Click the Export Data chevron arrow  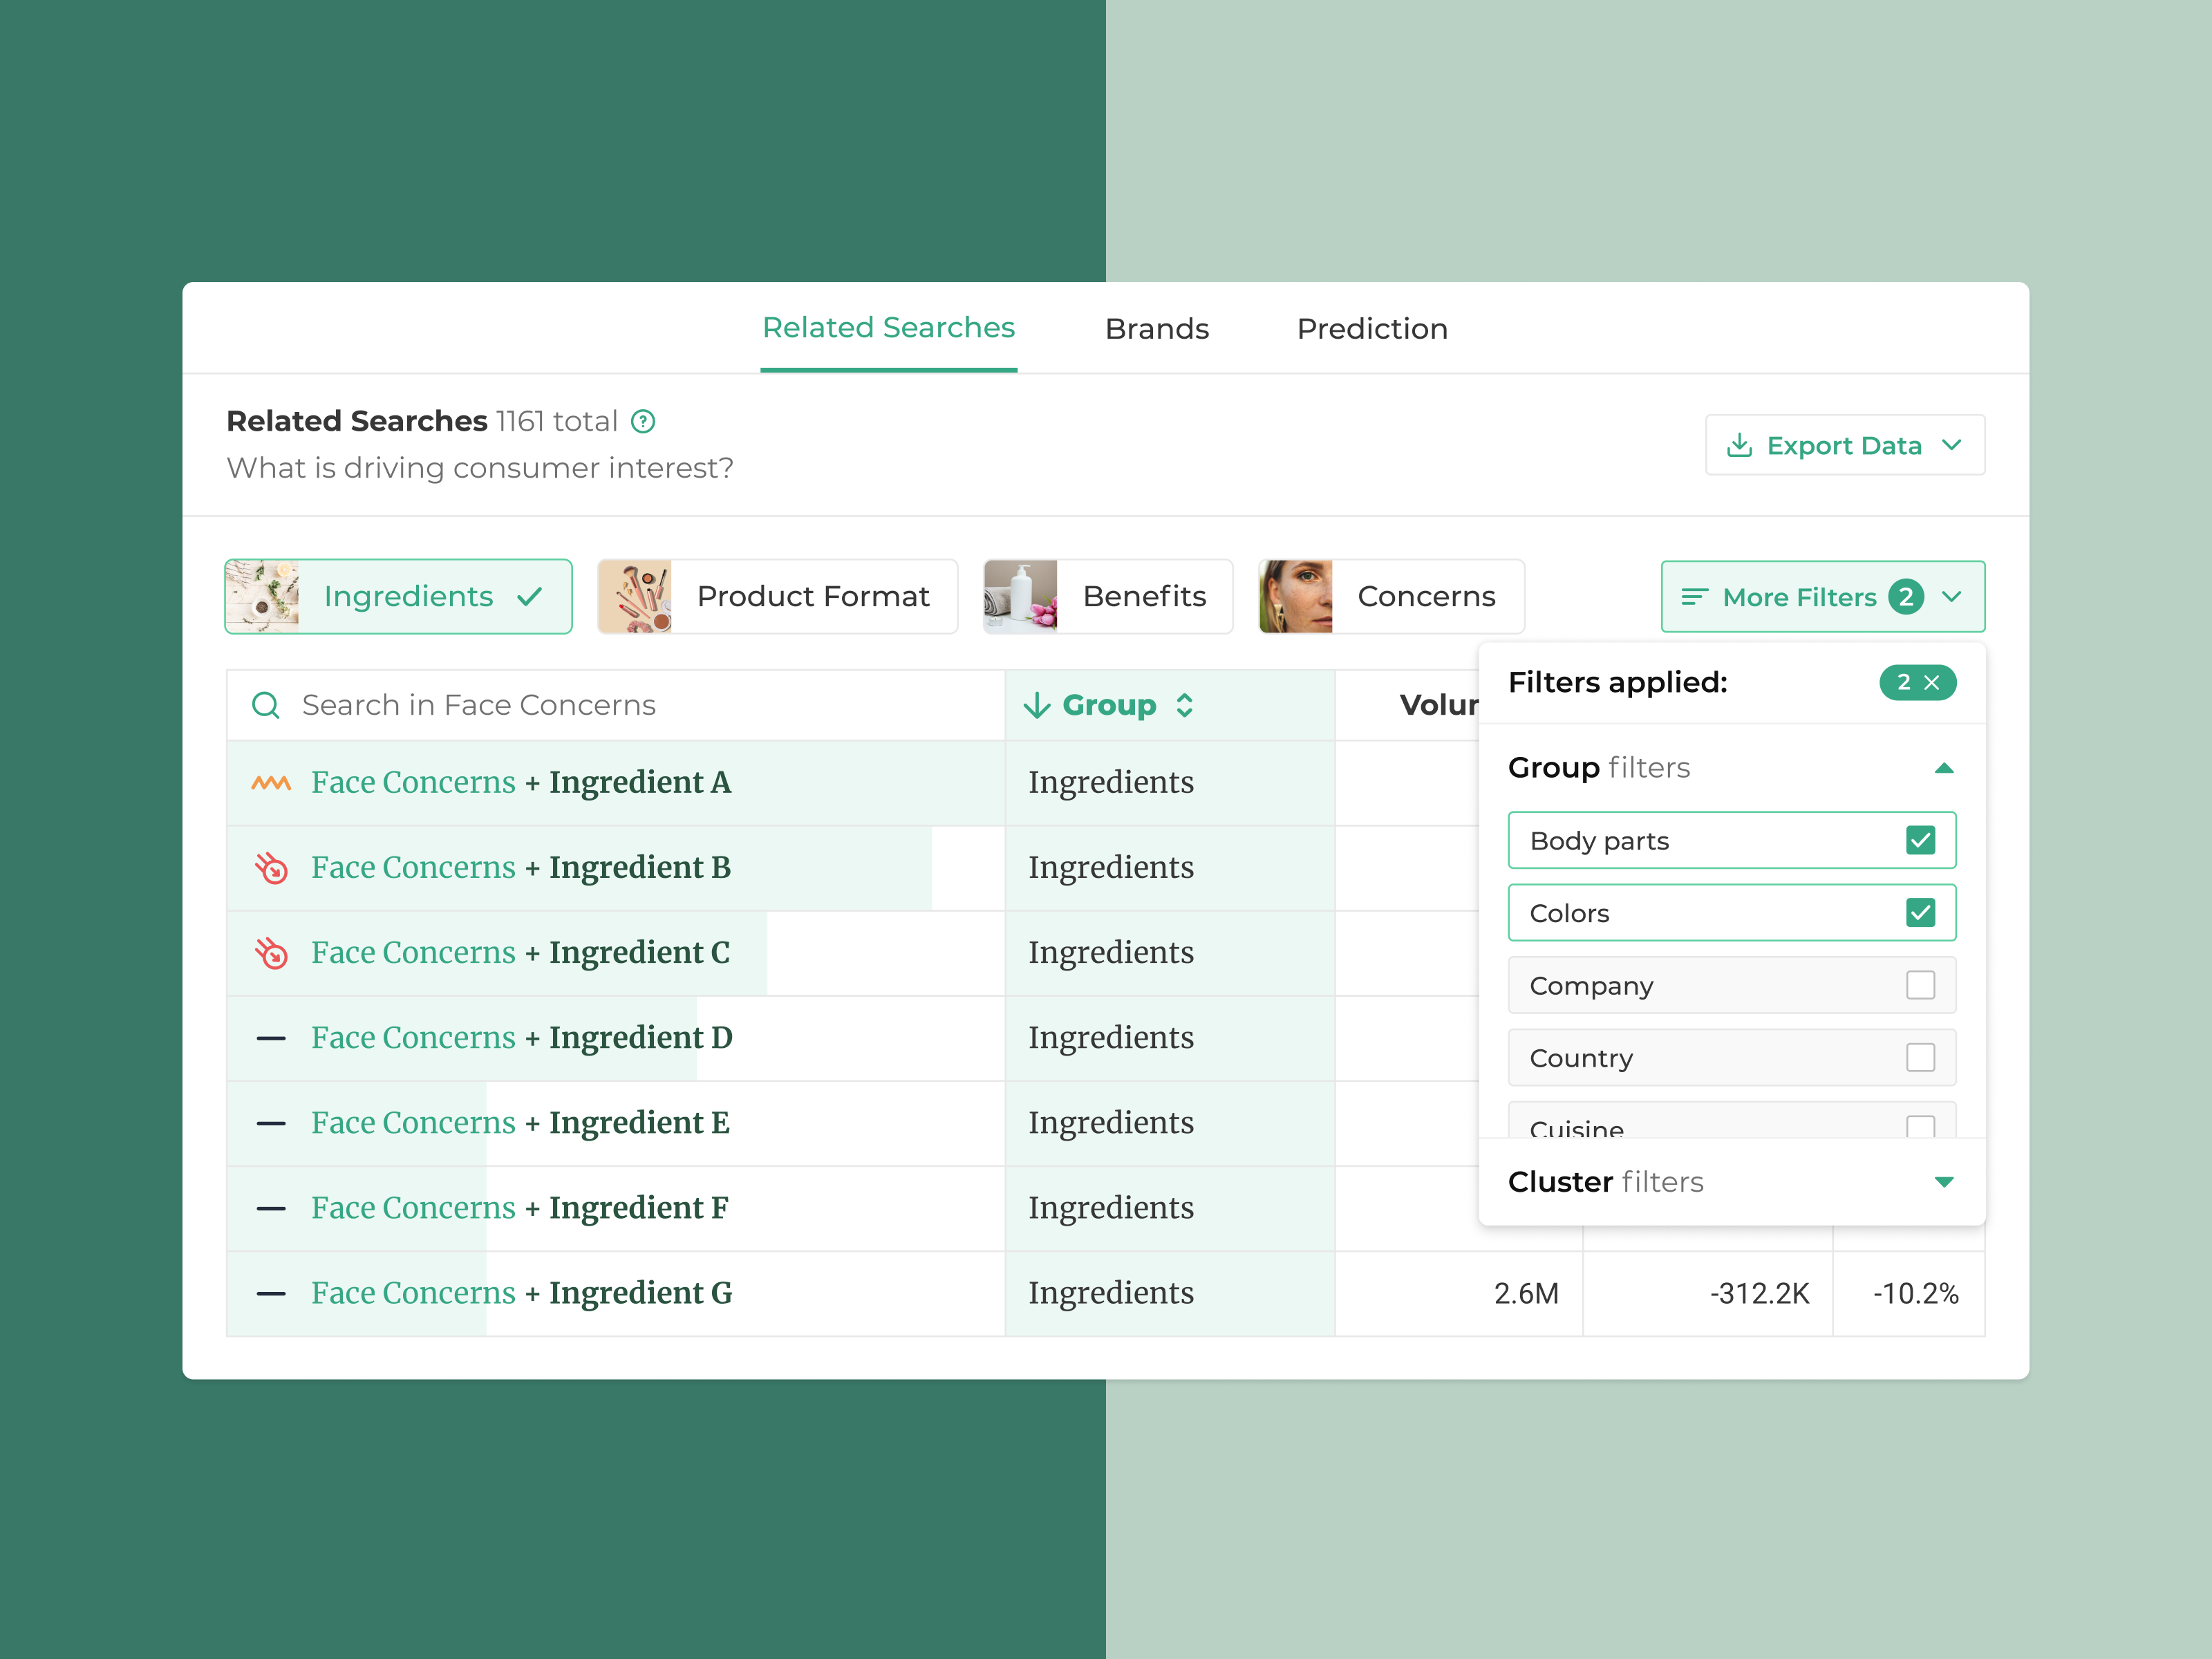(1951, 445)
